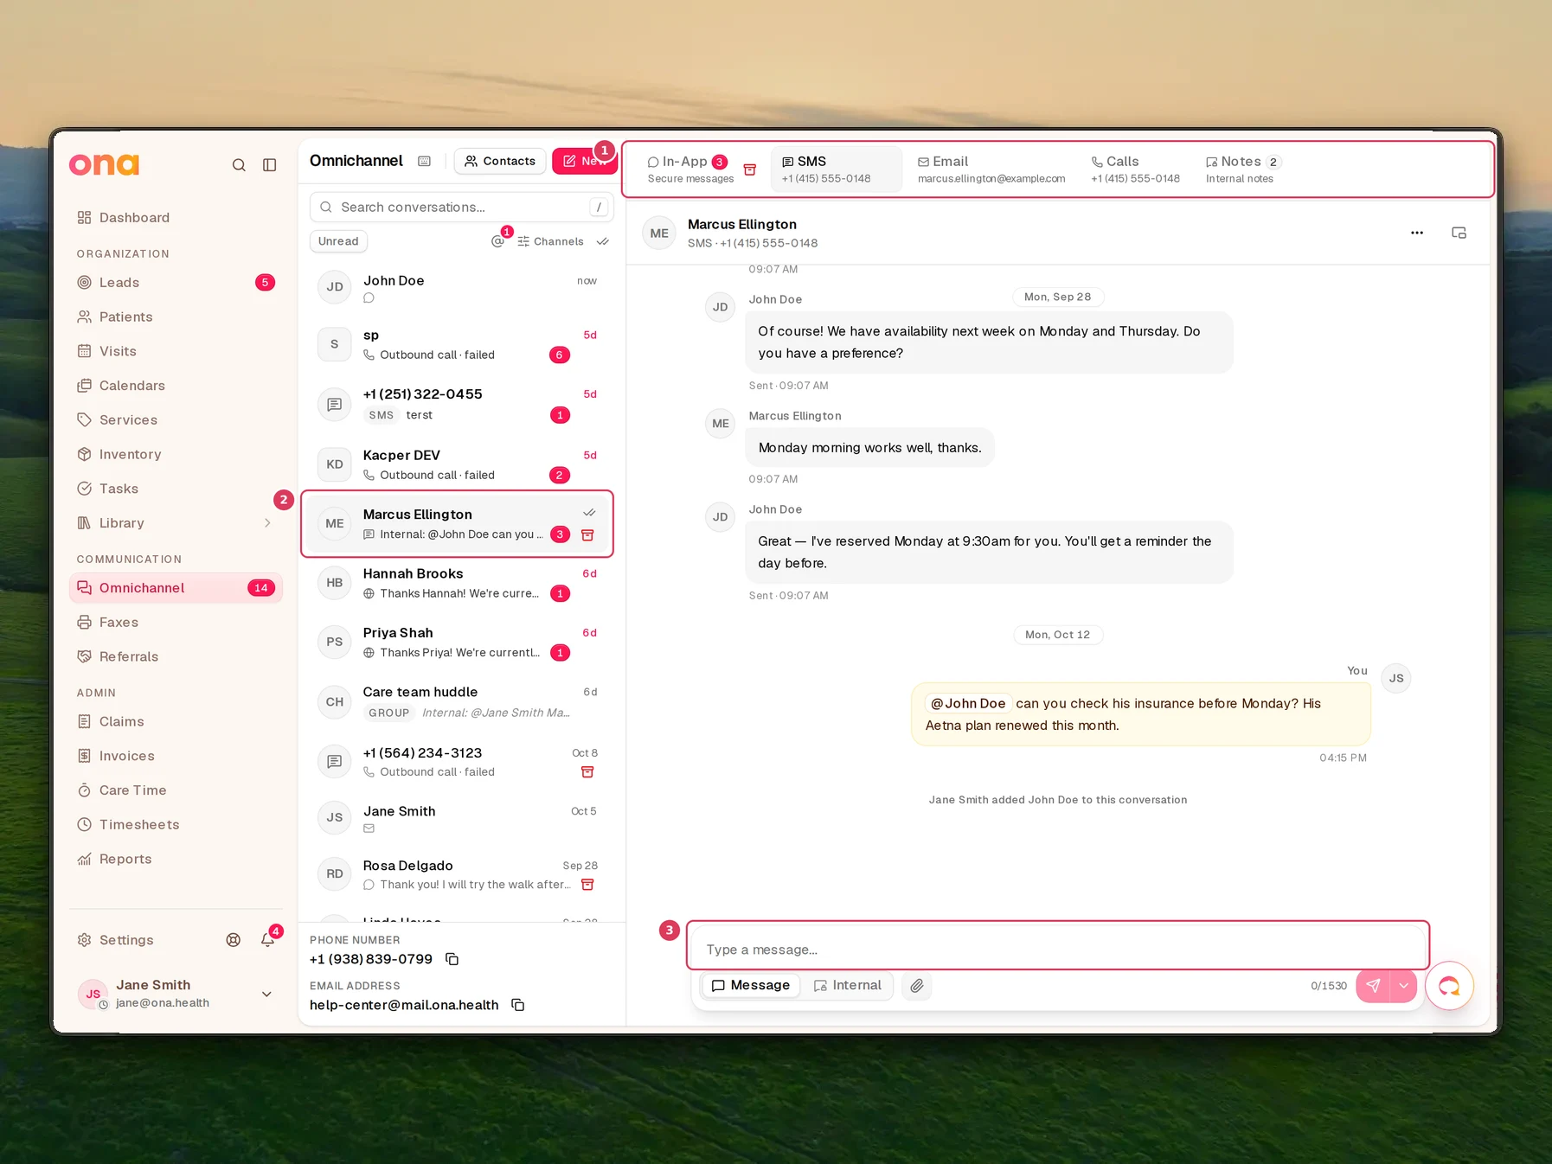Open the Care team huddle group
Image resolution: width=1552 pixels, height=1164 pixels.
(458, 702)
